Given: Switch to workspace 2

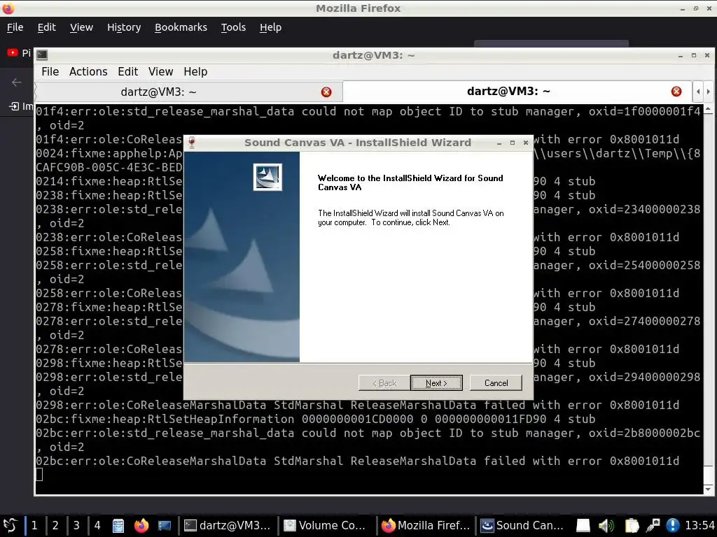Looking at the screenshot, I should tap(55, 526).
